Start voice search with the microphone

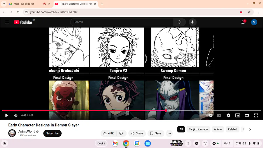[x=193, y=22]
